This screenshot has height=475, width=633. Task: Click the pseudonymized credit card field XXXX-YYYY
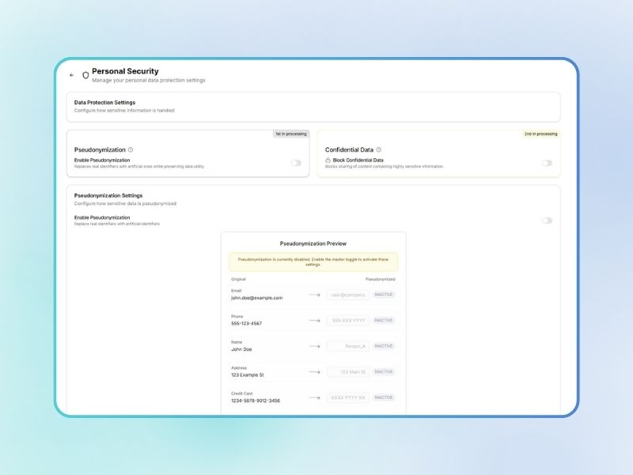pyautogui.click(x=348, y=398)
